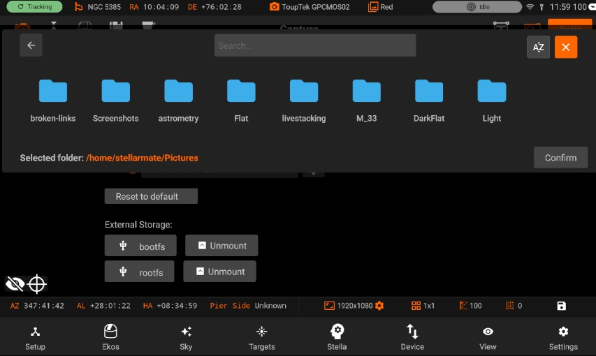Open frame size settings gear beside 1920x1080
The width and height of the screenshot is (596, 356).
click(x=379, y=306)
